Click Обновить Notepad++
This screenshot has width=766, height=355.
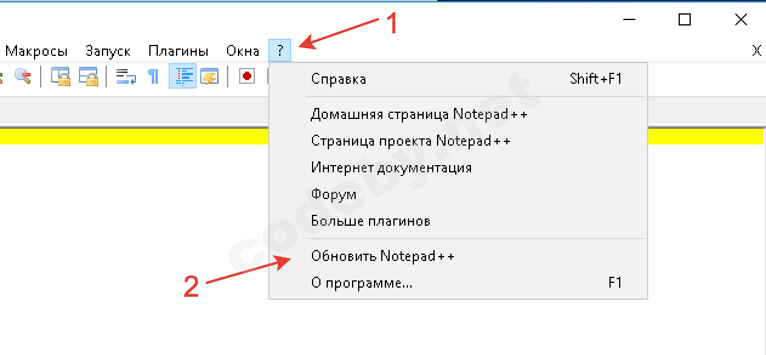pos(458,256)
